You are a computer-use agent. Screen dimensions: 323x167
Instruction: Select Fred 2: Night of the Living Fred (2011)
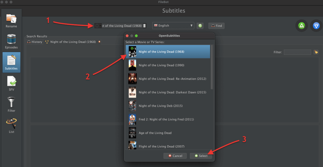(168, 119)
